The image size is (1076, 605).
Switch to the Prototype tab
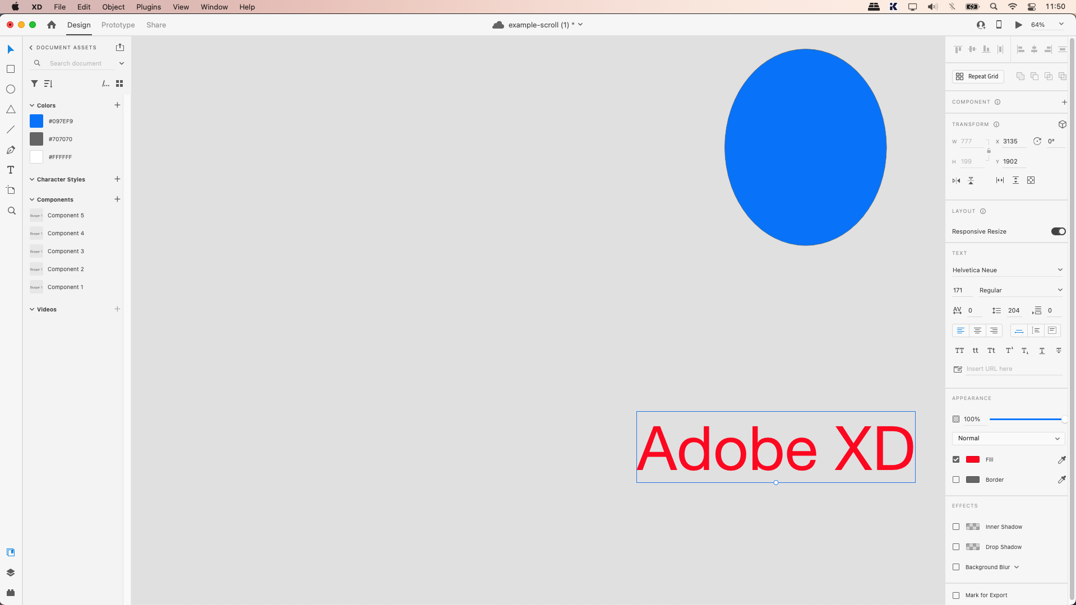pyautogui.click(x=117, y=25)
